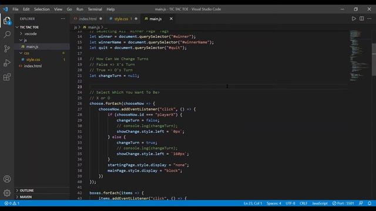Collapse the js folder
Viewport: 376px width, 211px height.
[25, 40]
